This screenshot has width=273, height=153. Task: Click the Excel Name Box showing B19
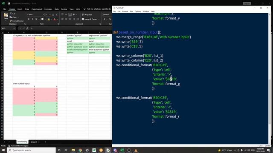point(8,28)
